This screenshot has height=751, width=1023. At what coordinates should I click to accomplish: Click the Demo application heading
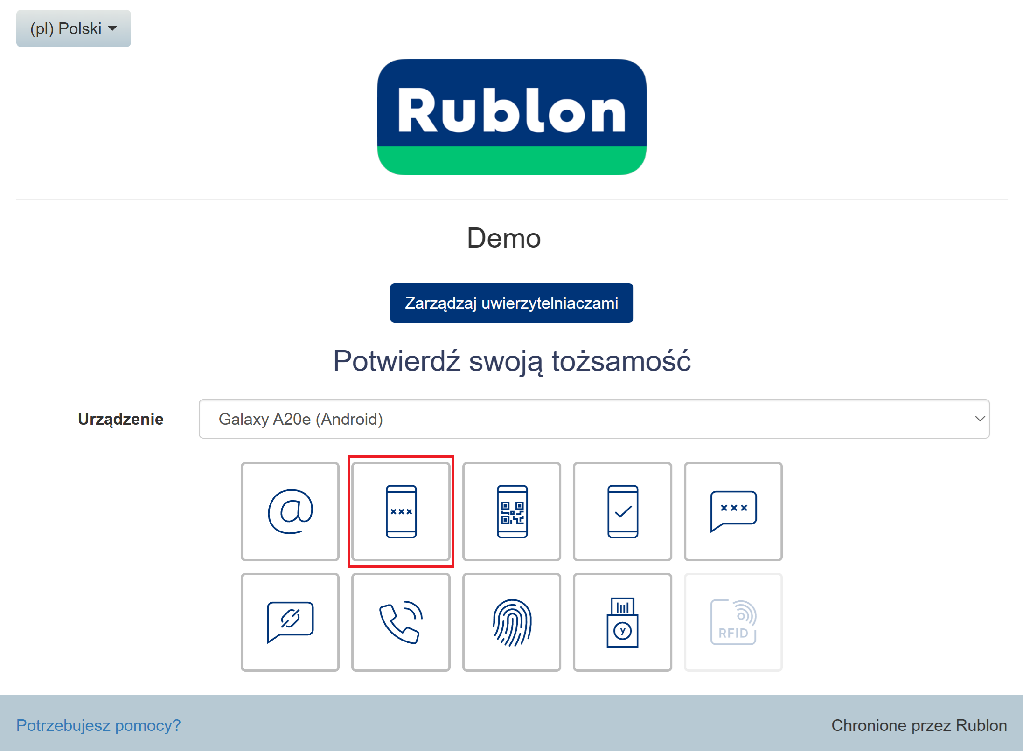[504, 238]
